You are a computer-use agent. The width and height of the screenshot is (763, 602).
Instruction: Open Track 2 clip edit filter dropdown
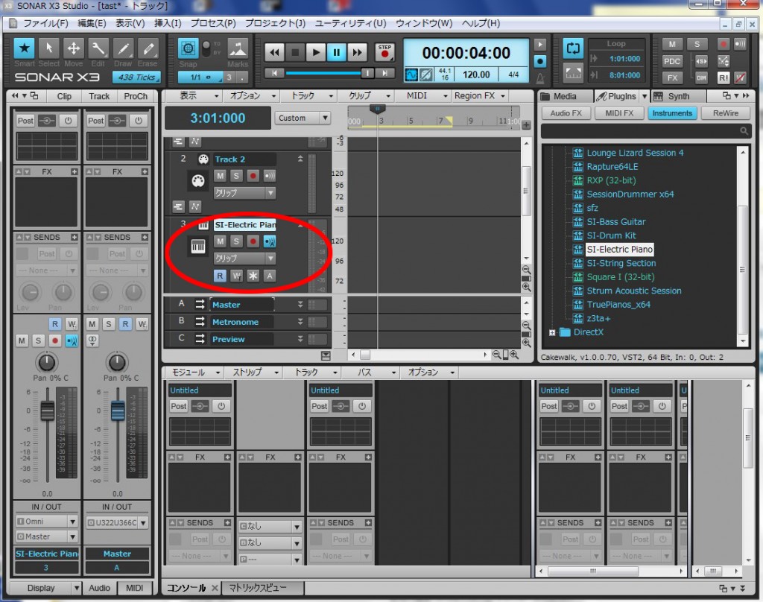click(244, 193)
